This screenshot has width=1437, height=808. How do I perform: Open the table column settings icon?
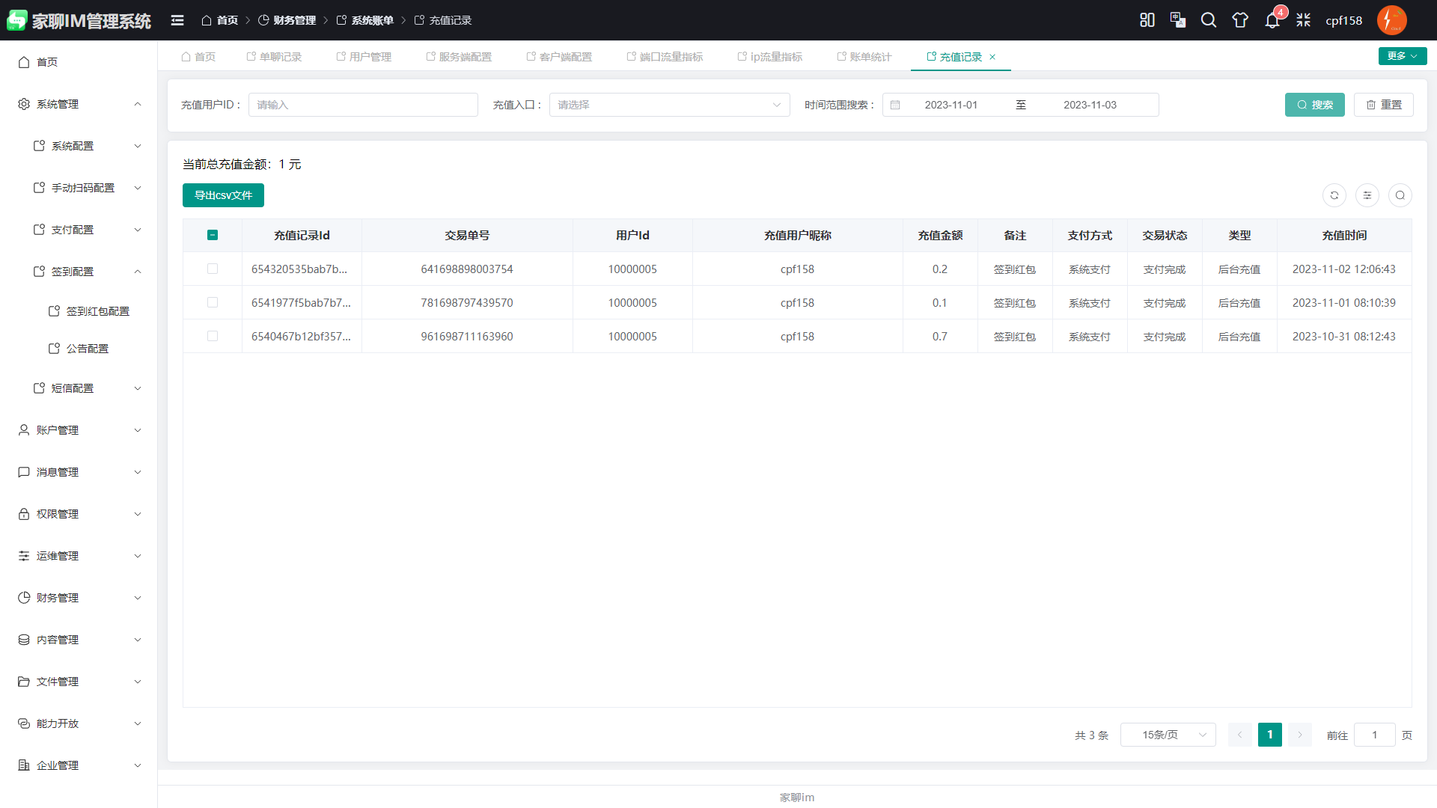pyautogui.click(x=1367, y=195)
